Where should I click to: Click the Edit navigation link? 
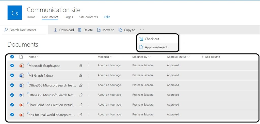107,17
